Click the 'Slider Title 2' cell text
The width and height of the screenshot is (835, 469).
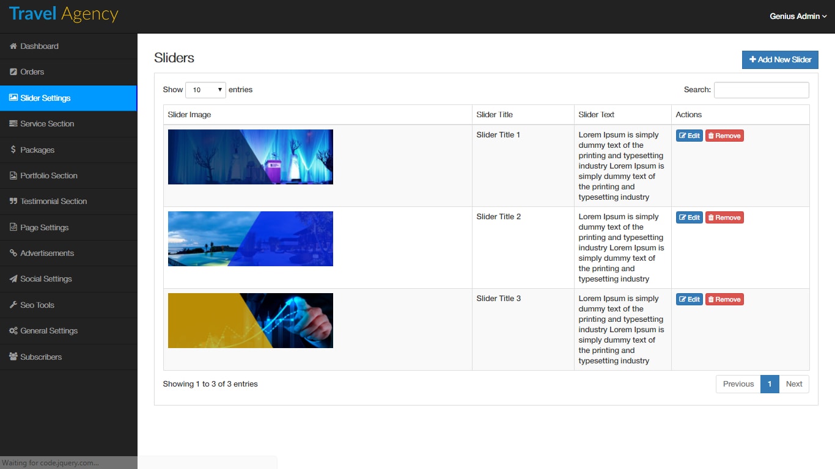499,217
